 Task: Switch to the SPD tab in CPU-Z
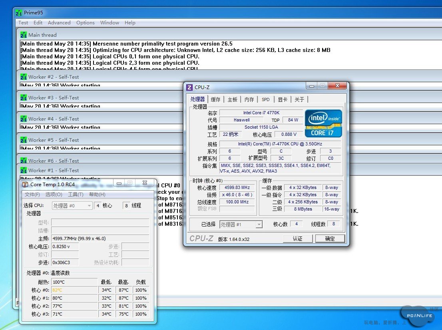[265, 99]
